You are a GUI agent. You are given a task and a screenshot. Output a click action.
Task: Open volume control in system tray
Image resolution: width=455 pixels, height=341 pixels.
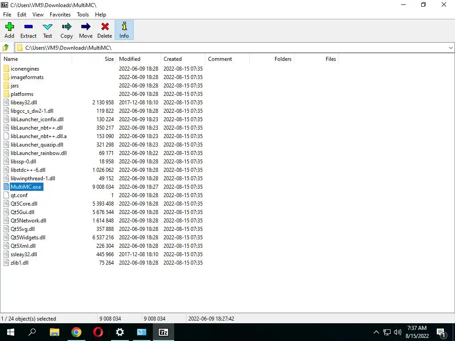[398, 332]
